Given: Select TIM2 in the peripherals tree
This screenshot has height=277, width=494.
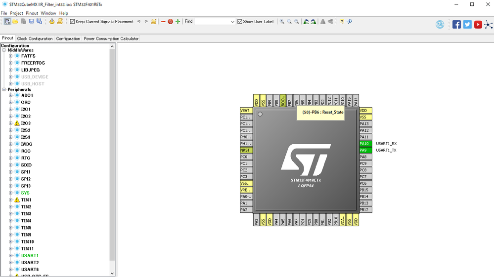Looking at the screenshot, I should (26, 207).
